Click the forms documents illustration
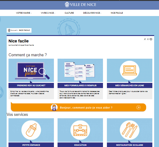 coord(80,71)
